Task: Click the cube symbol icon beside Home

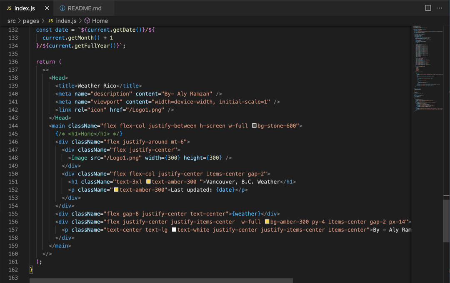Action: 87,21
